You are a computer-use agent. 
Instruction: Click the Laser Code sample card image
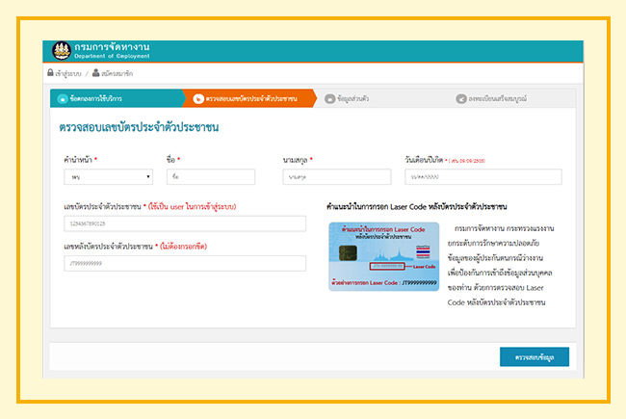[382, 255]
